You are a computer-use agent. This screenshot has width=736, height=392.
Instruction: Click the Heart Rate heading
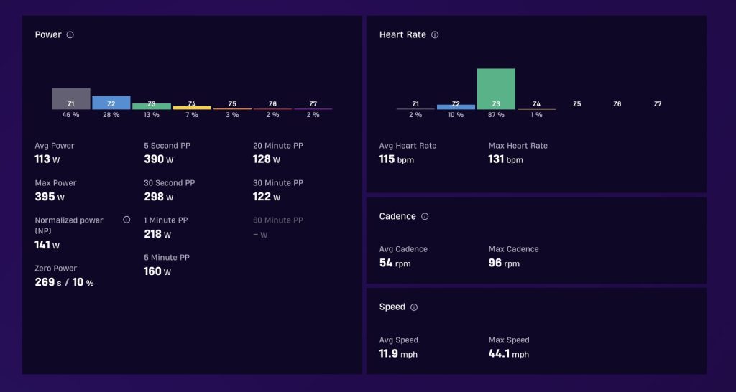pos(402,34)
